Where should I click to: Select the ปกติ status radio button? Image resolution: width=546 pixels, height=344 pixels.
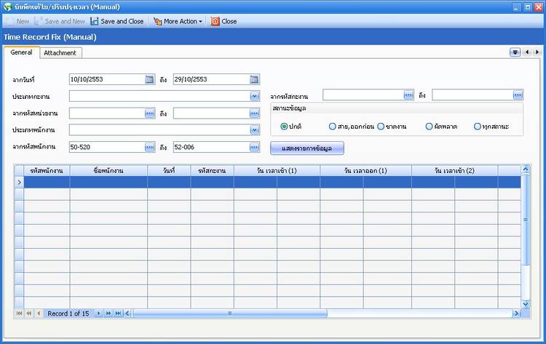tap(284, 127)
